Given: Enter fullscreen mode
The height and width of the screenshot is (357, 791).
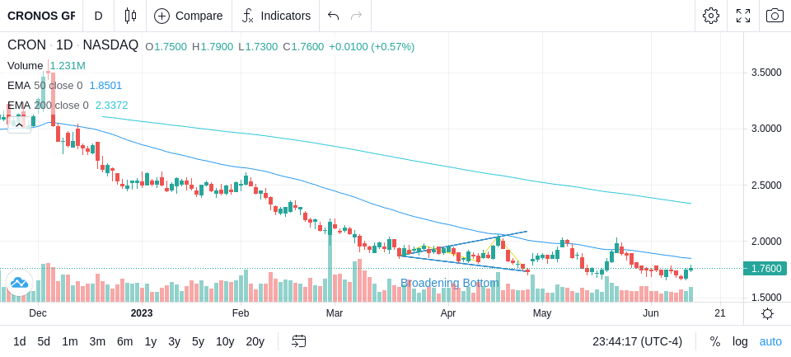Looking at the screenshot, I should (x=743, y=16).
